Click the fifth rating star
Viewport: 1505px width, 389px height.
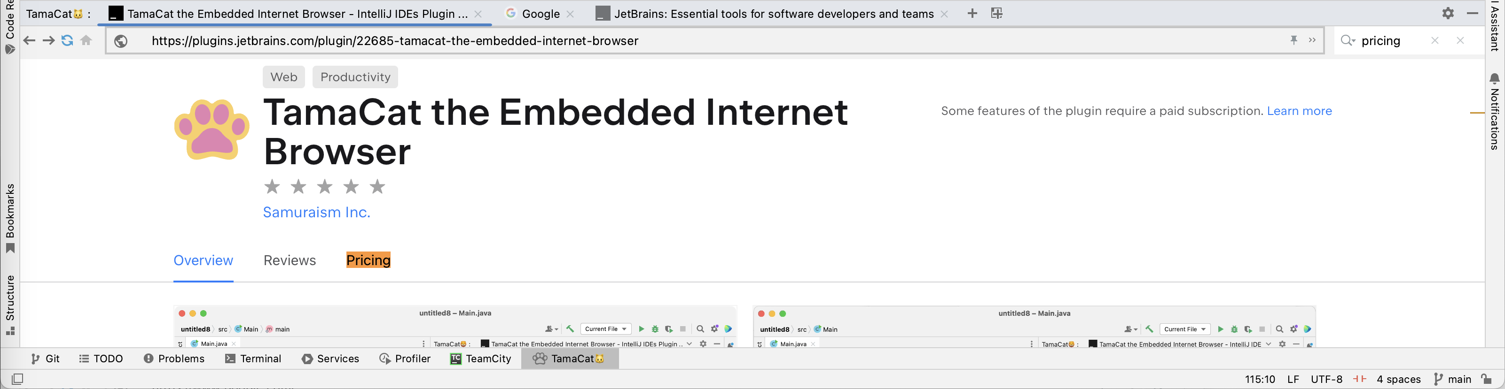pos(377,187)
